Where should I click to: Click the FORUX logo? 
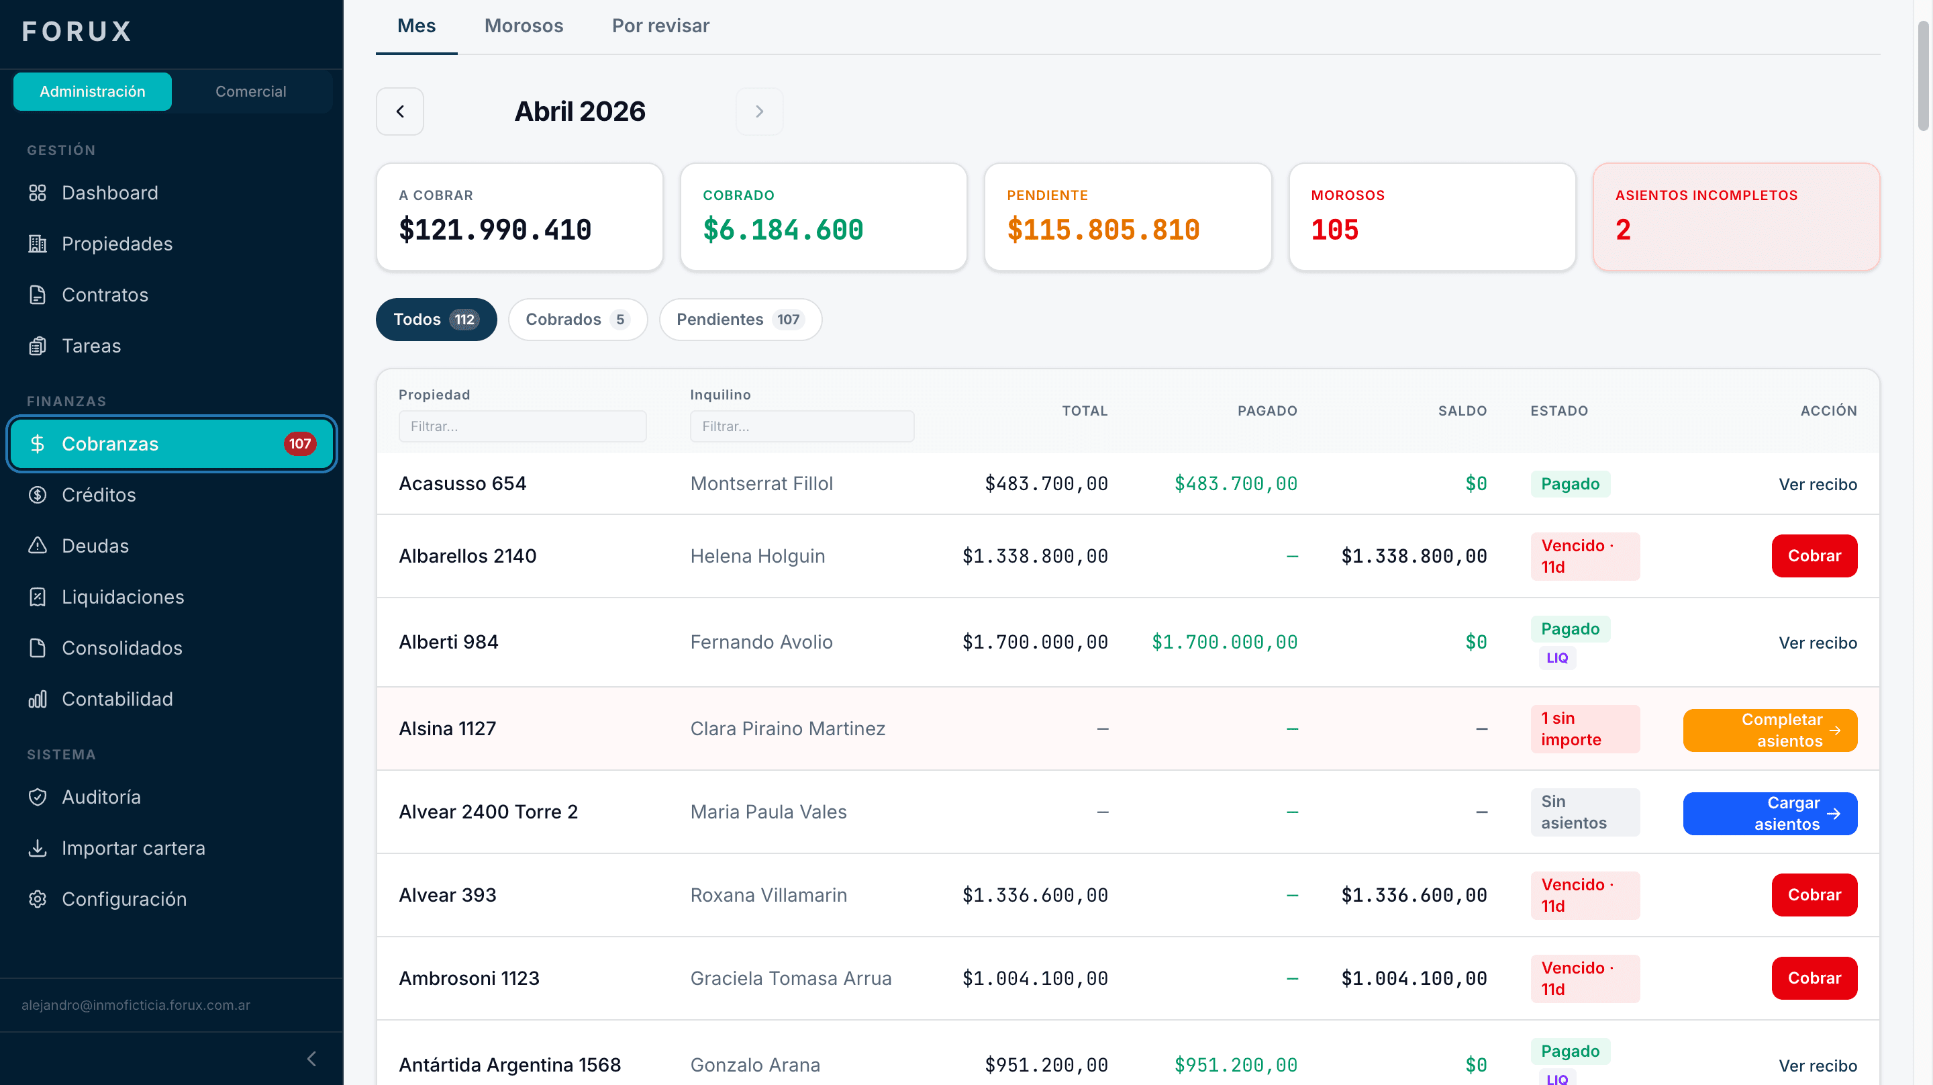77,32
